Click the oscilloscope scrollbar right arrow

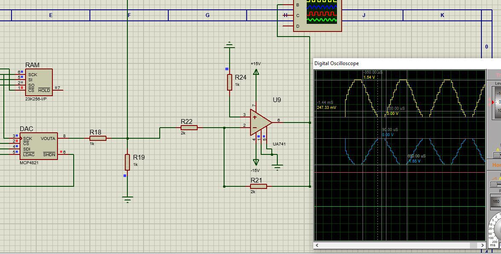(x=482, y=245)
